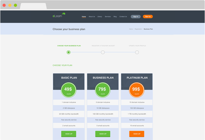Open the Contact Us page
The image size is (205, 140).
click(x=123, y=17)
